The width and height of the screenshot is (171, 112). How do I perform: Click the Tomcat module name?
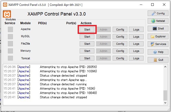26,58
